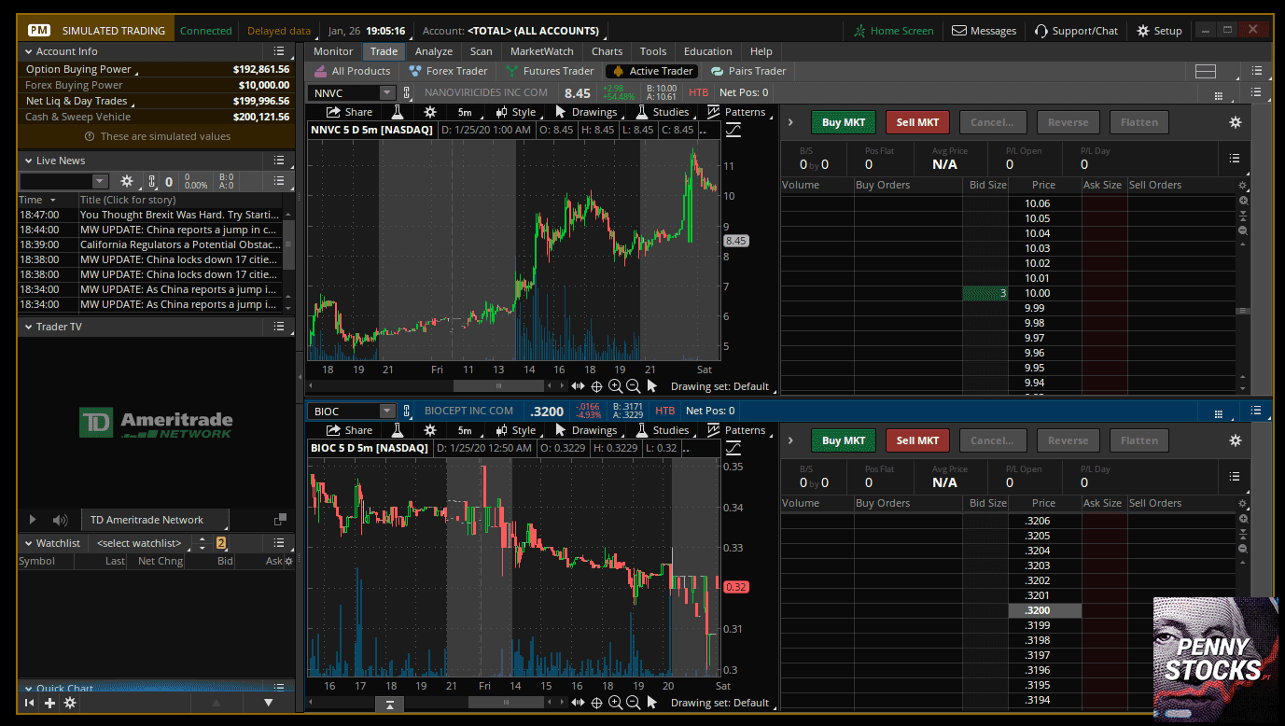This screenshot has width=1285, height=726.
Task: Open the grid layout icon near Pairs Trader
Action: pyautogui.click(x=1205, y=71)
